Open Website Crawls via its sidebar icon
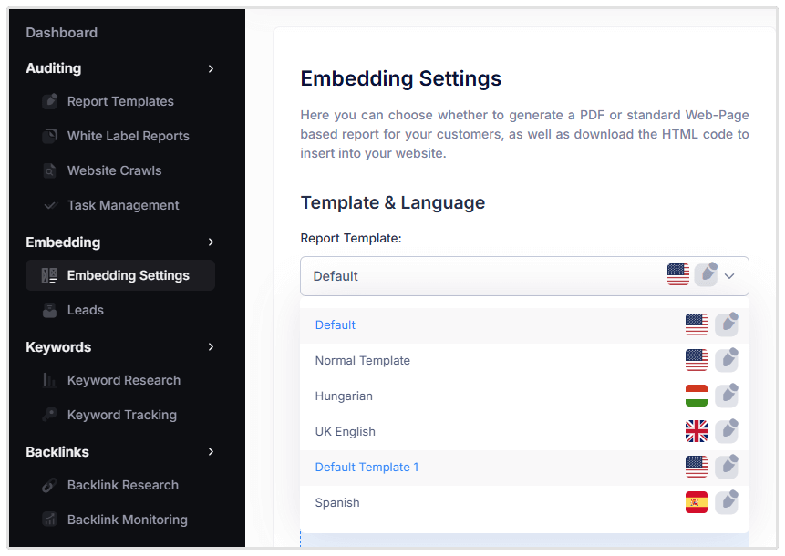Image resolution: width=785 pixels, height=556 pixels. point(50,170)
